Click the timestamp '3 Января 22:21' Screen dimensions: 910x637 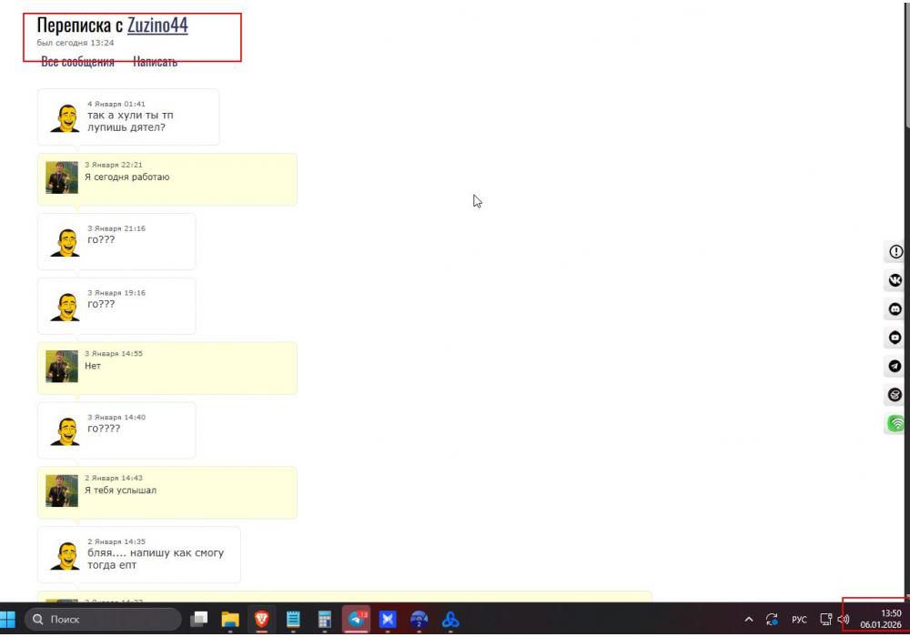pyautogui.click(x=114, y=165)
